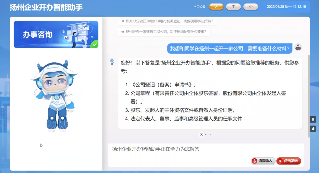Click the green checkmark on 办事咨询 card
Image resolution: width=319 pixels, height=173 pixels.
point(95,44)
